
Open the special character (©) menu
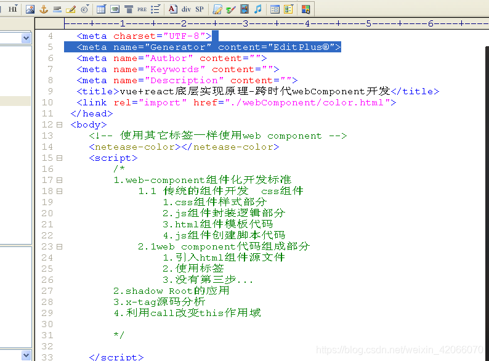pyautogui.click(x=85, y=9)
